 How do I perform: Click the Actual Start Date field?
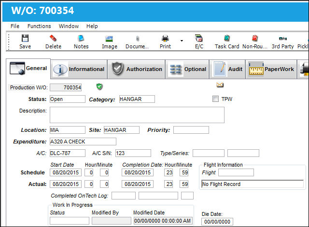coord(66,184)
